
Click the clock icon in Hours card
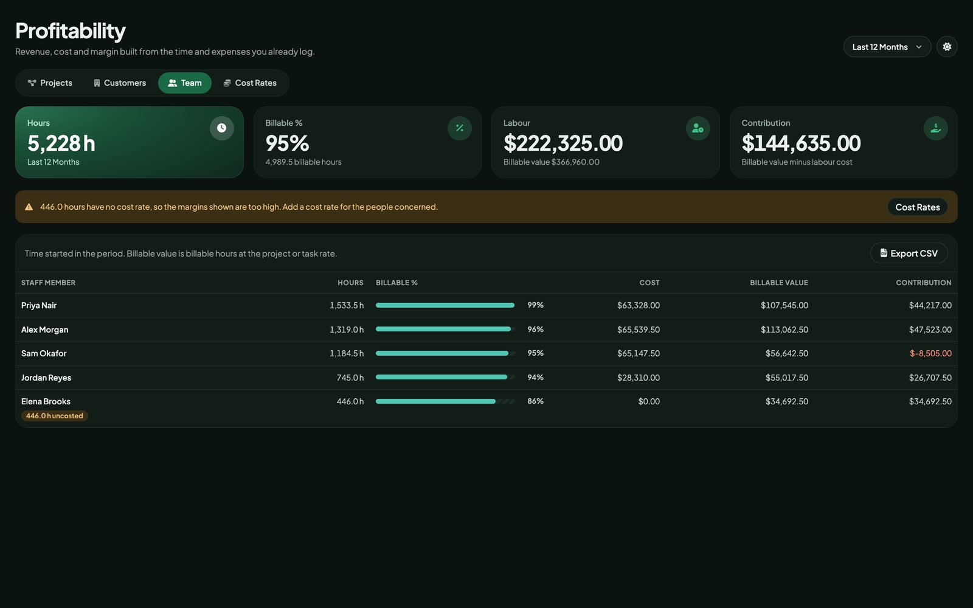pyautogui.click(x=221, y=128)
